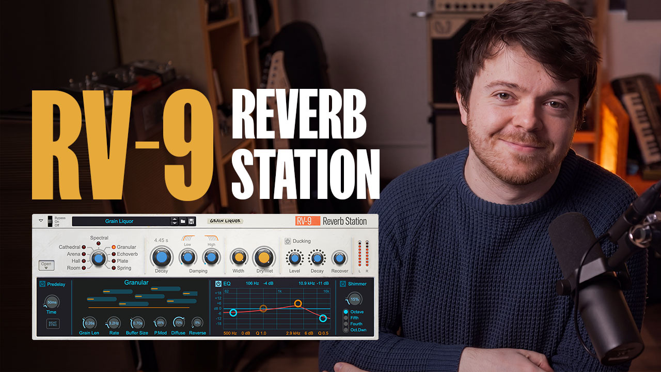Click the 10.9 kHz frequency readout
The height and width of the screenshot is (372, 661).
306,284
